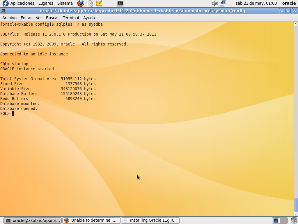Screen dimensions: 298x224
Task: Click the 'Database opened.' line
Action: tap(19, 108)
